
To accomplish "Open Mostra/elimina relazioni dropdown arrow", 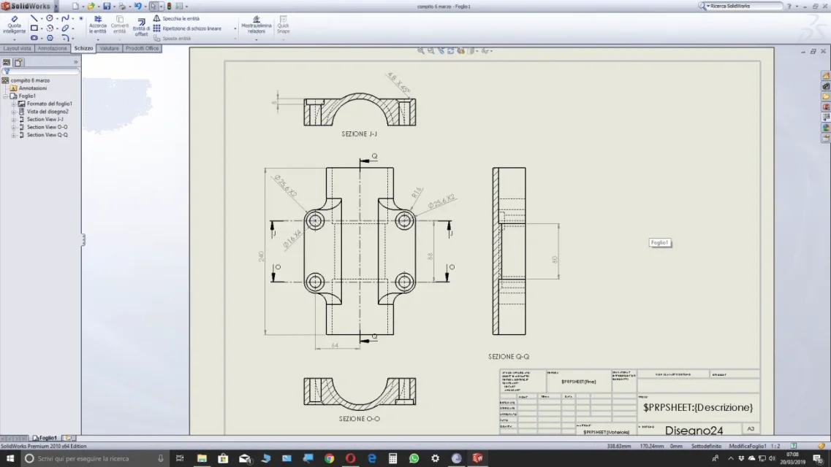I will [x=257, y=39].
